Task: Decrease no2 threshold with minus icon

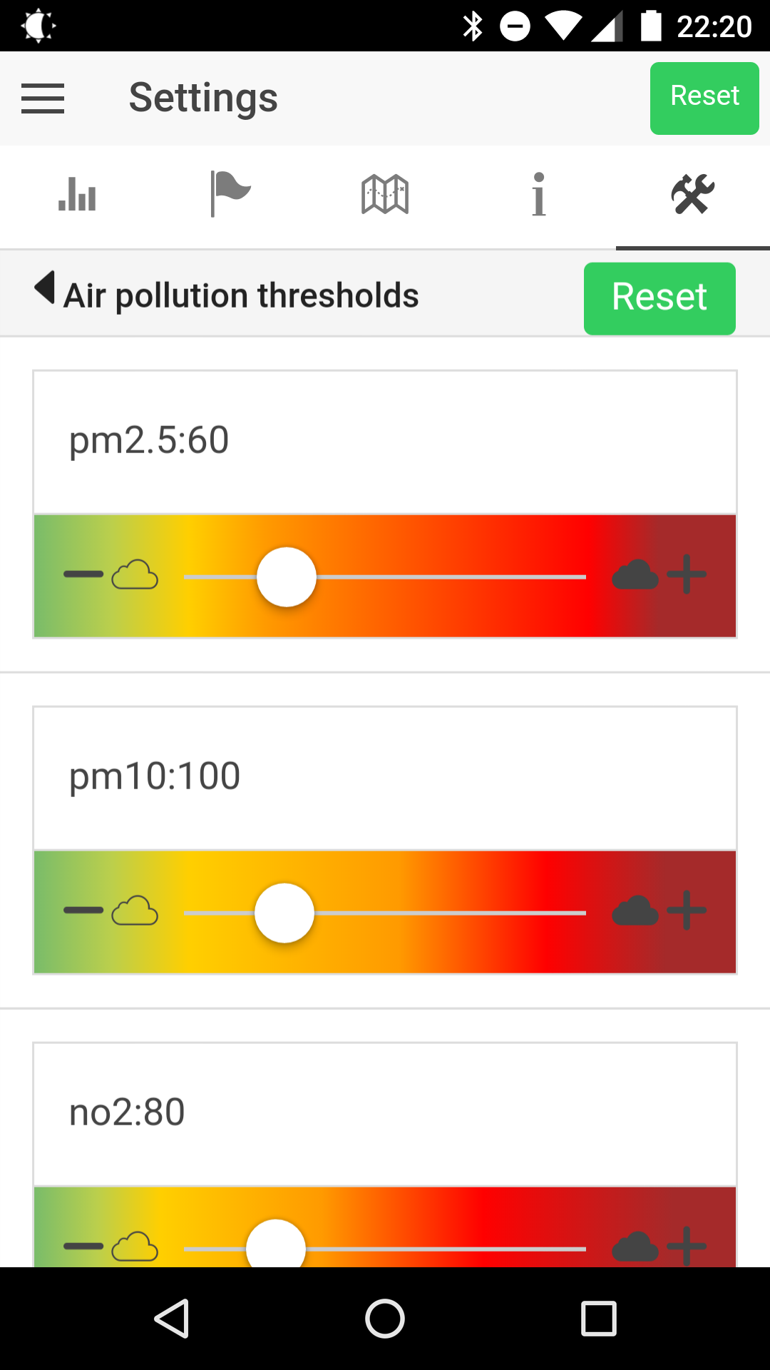Action: (83, 1247)
